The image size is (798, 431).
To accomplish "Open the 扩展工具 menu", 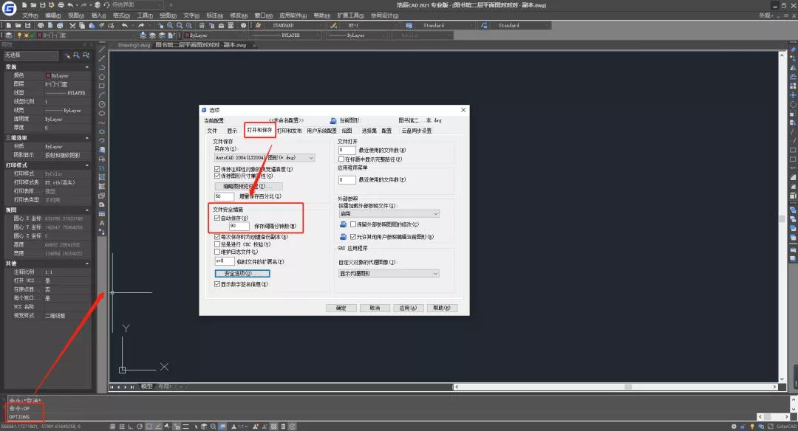I will point(350,15).
